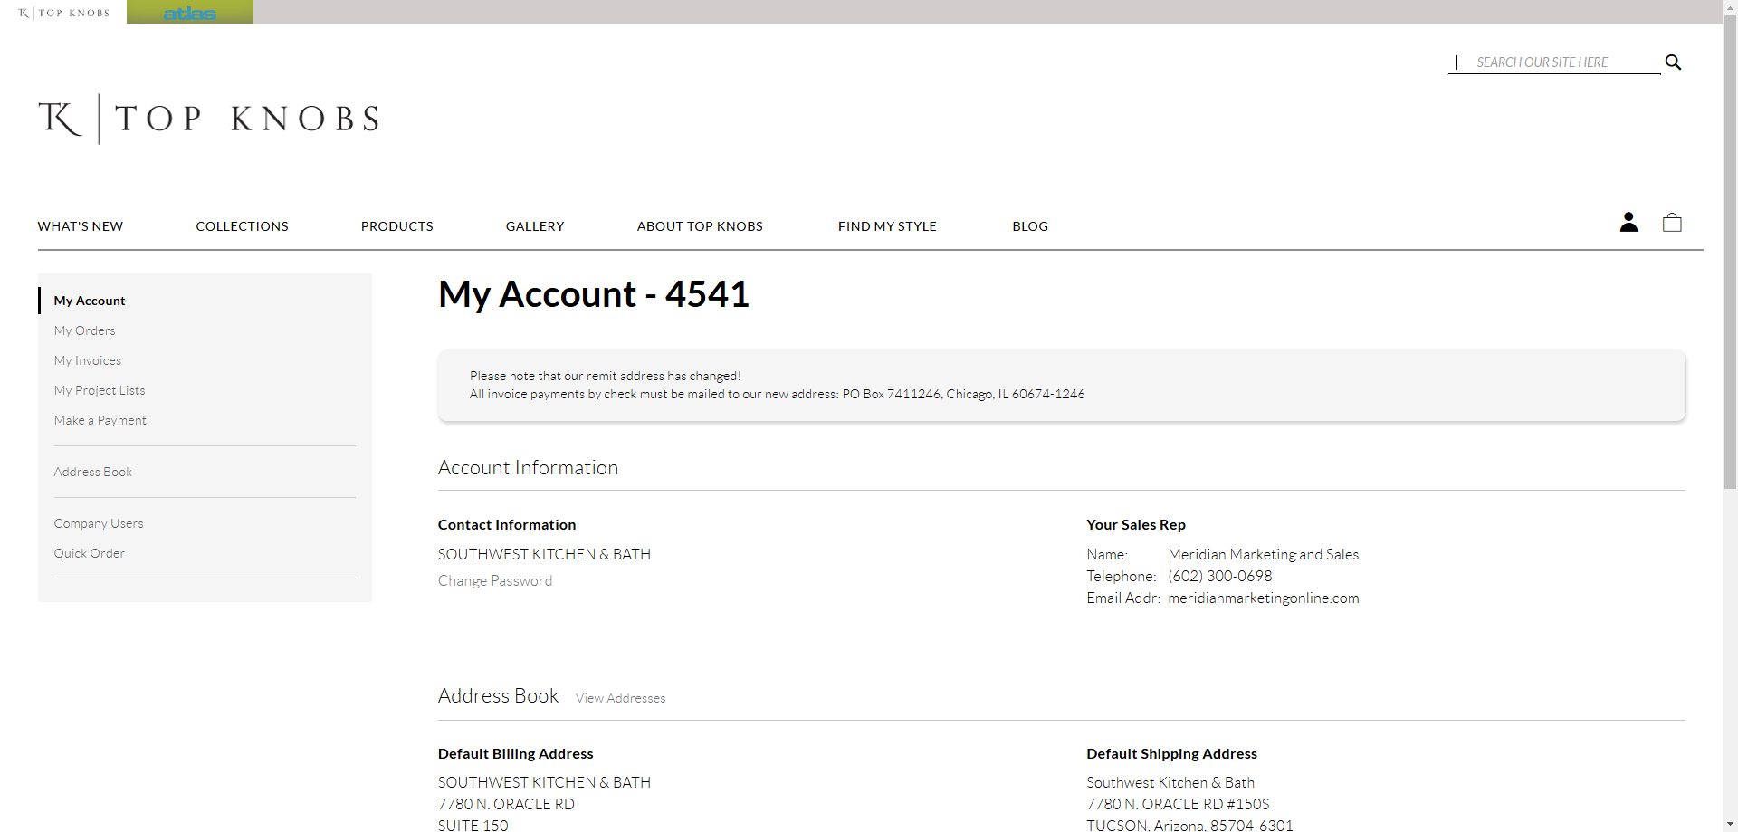Switch to the Atlas brand tab
The height and width of the screenshot is (832, 1738).
point(190,12)
